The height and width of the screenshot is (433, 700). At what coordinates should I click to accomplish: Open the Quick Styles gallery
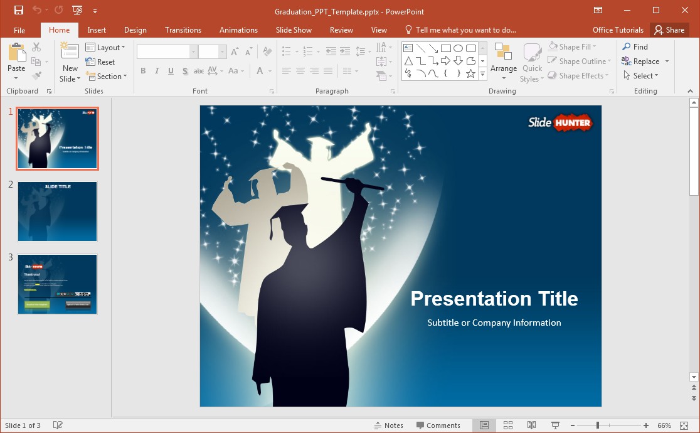point(532,63)
